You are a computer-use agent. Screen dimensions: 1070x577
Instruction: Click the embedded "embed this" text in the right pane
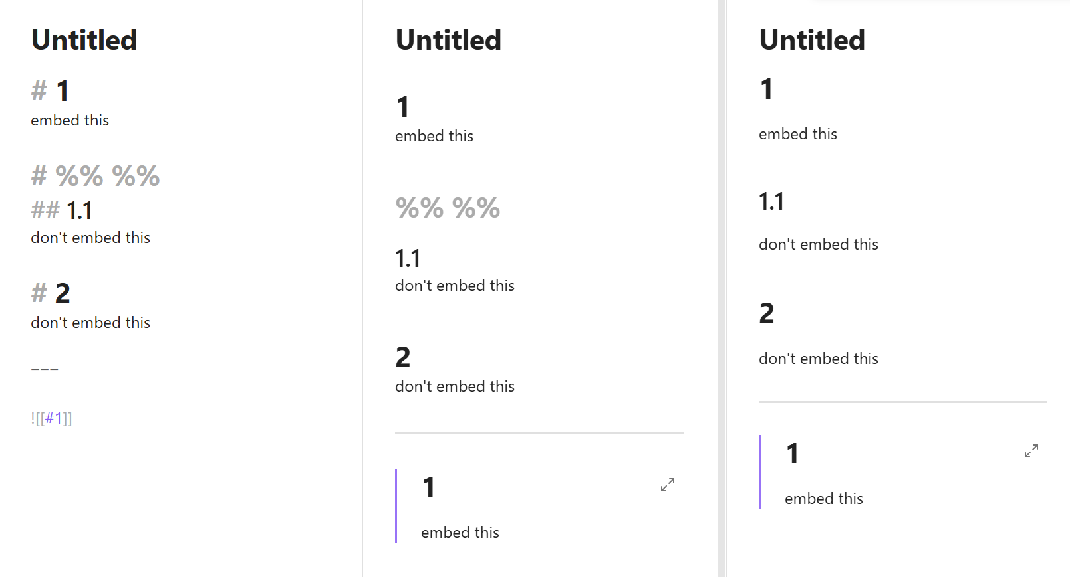[x=823, y=499]
